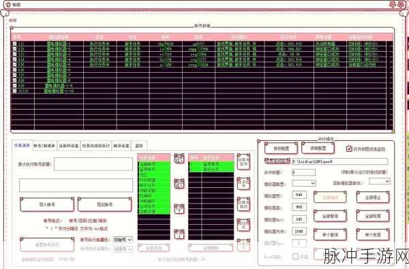Open the 账号执行前属性 dropdown

click(x=123, y=240)
